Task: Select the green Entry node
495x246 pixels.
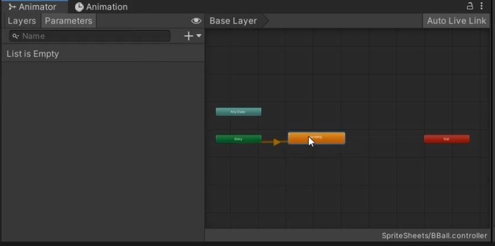Action: coord(238,139)
